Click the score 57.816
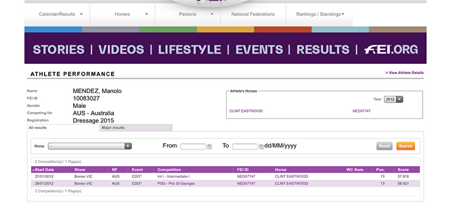451x208 pixels. pos(403,176)
